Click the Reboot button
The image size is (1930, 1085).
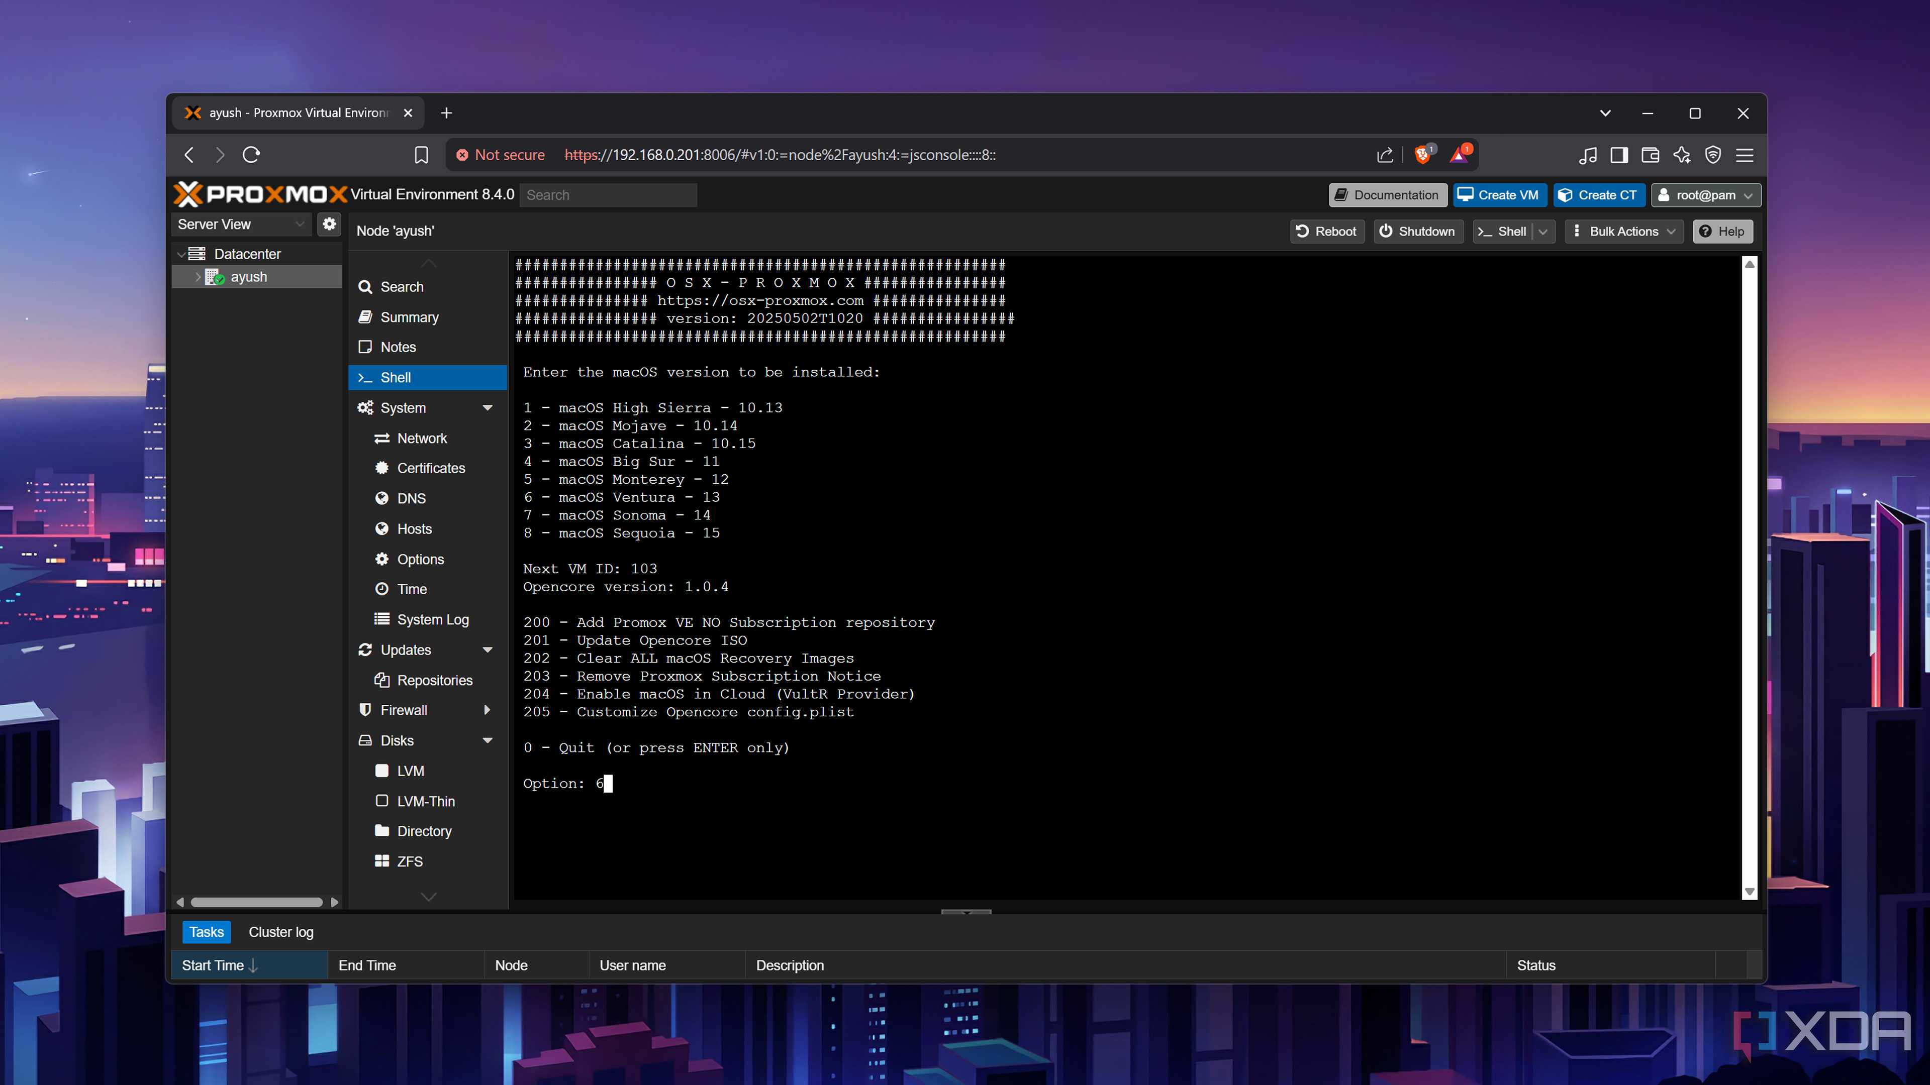point(1327,232)
